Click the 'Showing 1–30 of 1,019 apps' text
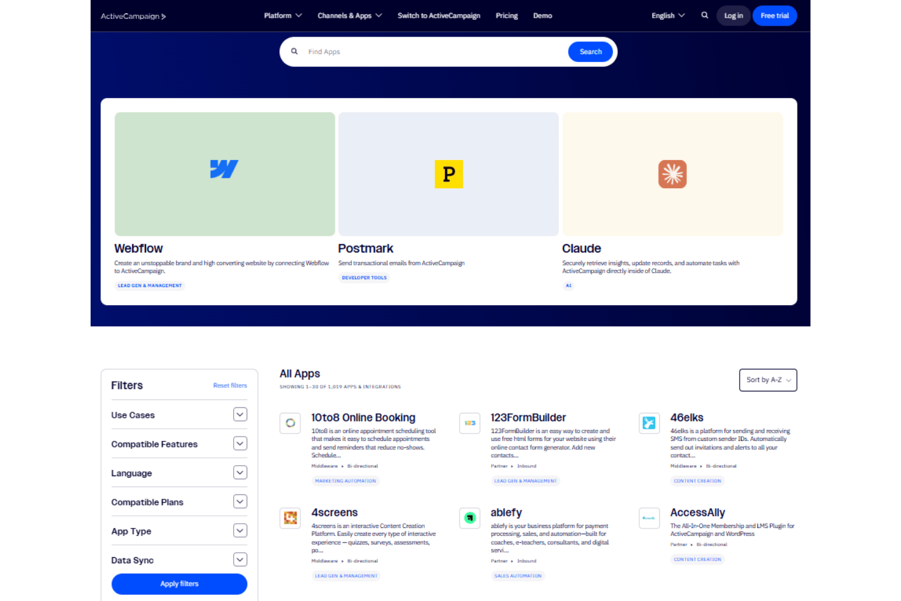This screenshot has height=601, width=901. (x=340, y=387)
